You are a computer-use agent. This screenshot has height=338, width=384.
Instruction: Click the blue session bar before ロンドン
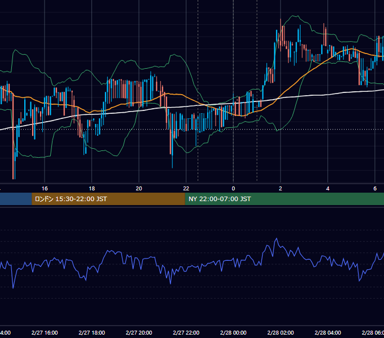coord(16,199)
